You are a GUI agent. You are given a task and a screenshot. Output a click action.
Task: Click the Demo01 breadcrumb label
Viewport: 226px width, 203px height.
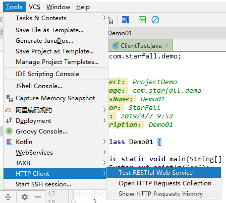pyautogui.click(x=120, y=33)
